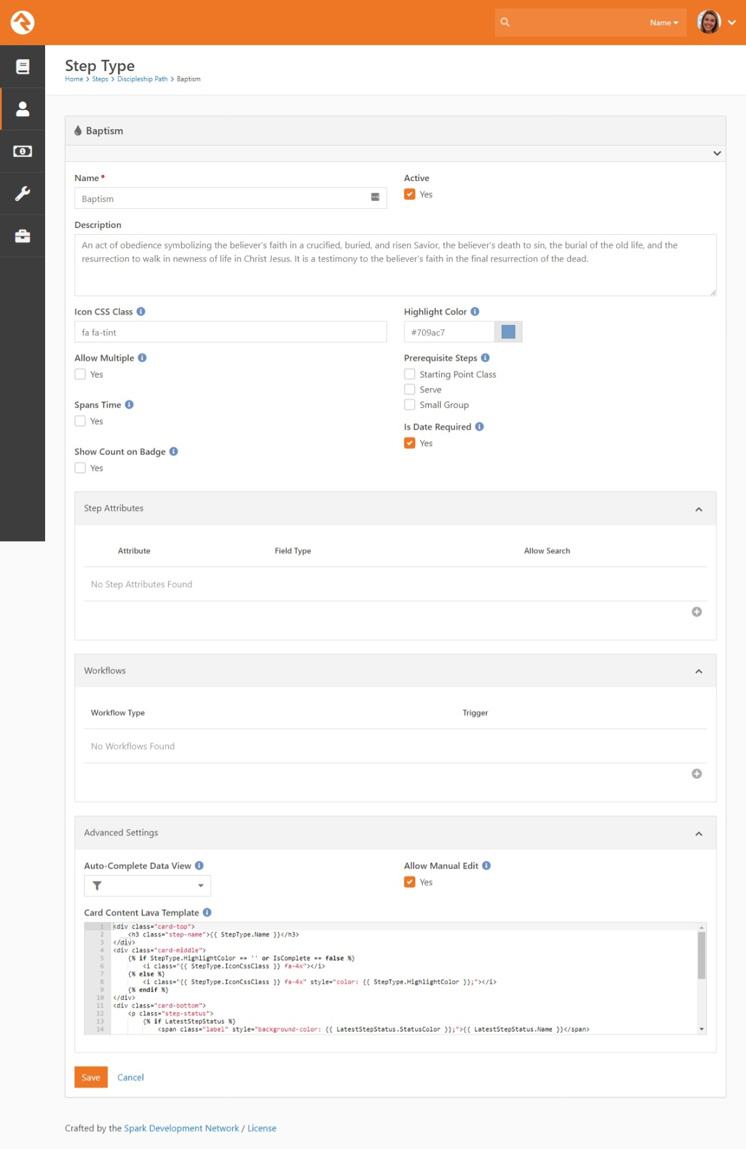This screenshot has width=746, height=1149.
Task: Open the Intranet sidebar document icon
Action: pos(22,67)
